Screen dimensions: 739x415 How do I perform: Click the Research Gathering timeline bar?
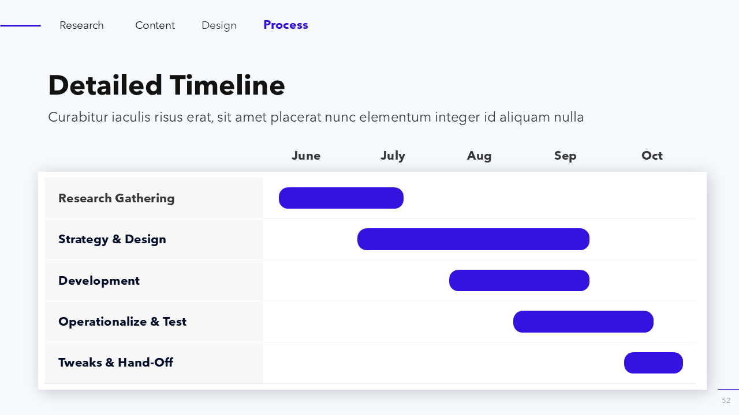pos(341,198)
